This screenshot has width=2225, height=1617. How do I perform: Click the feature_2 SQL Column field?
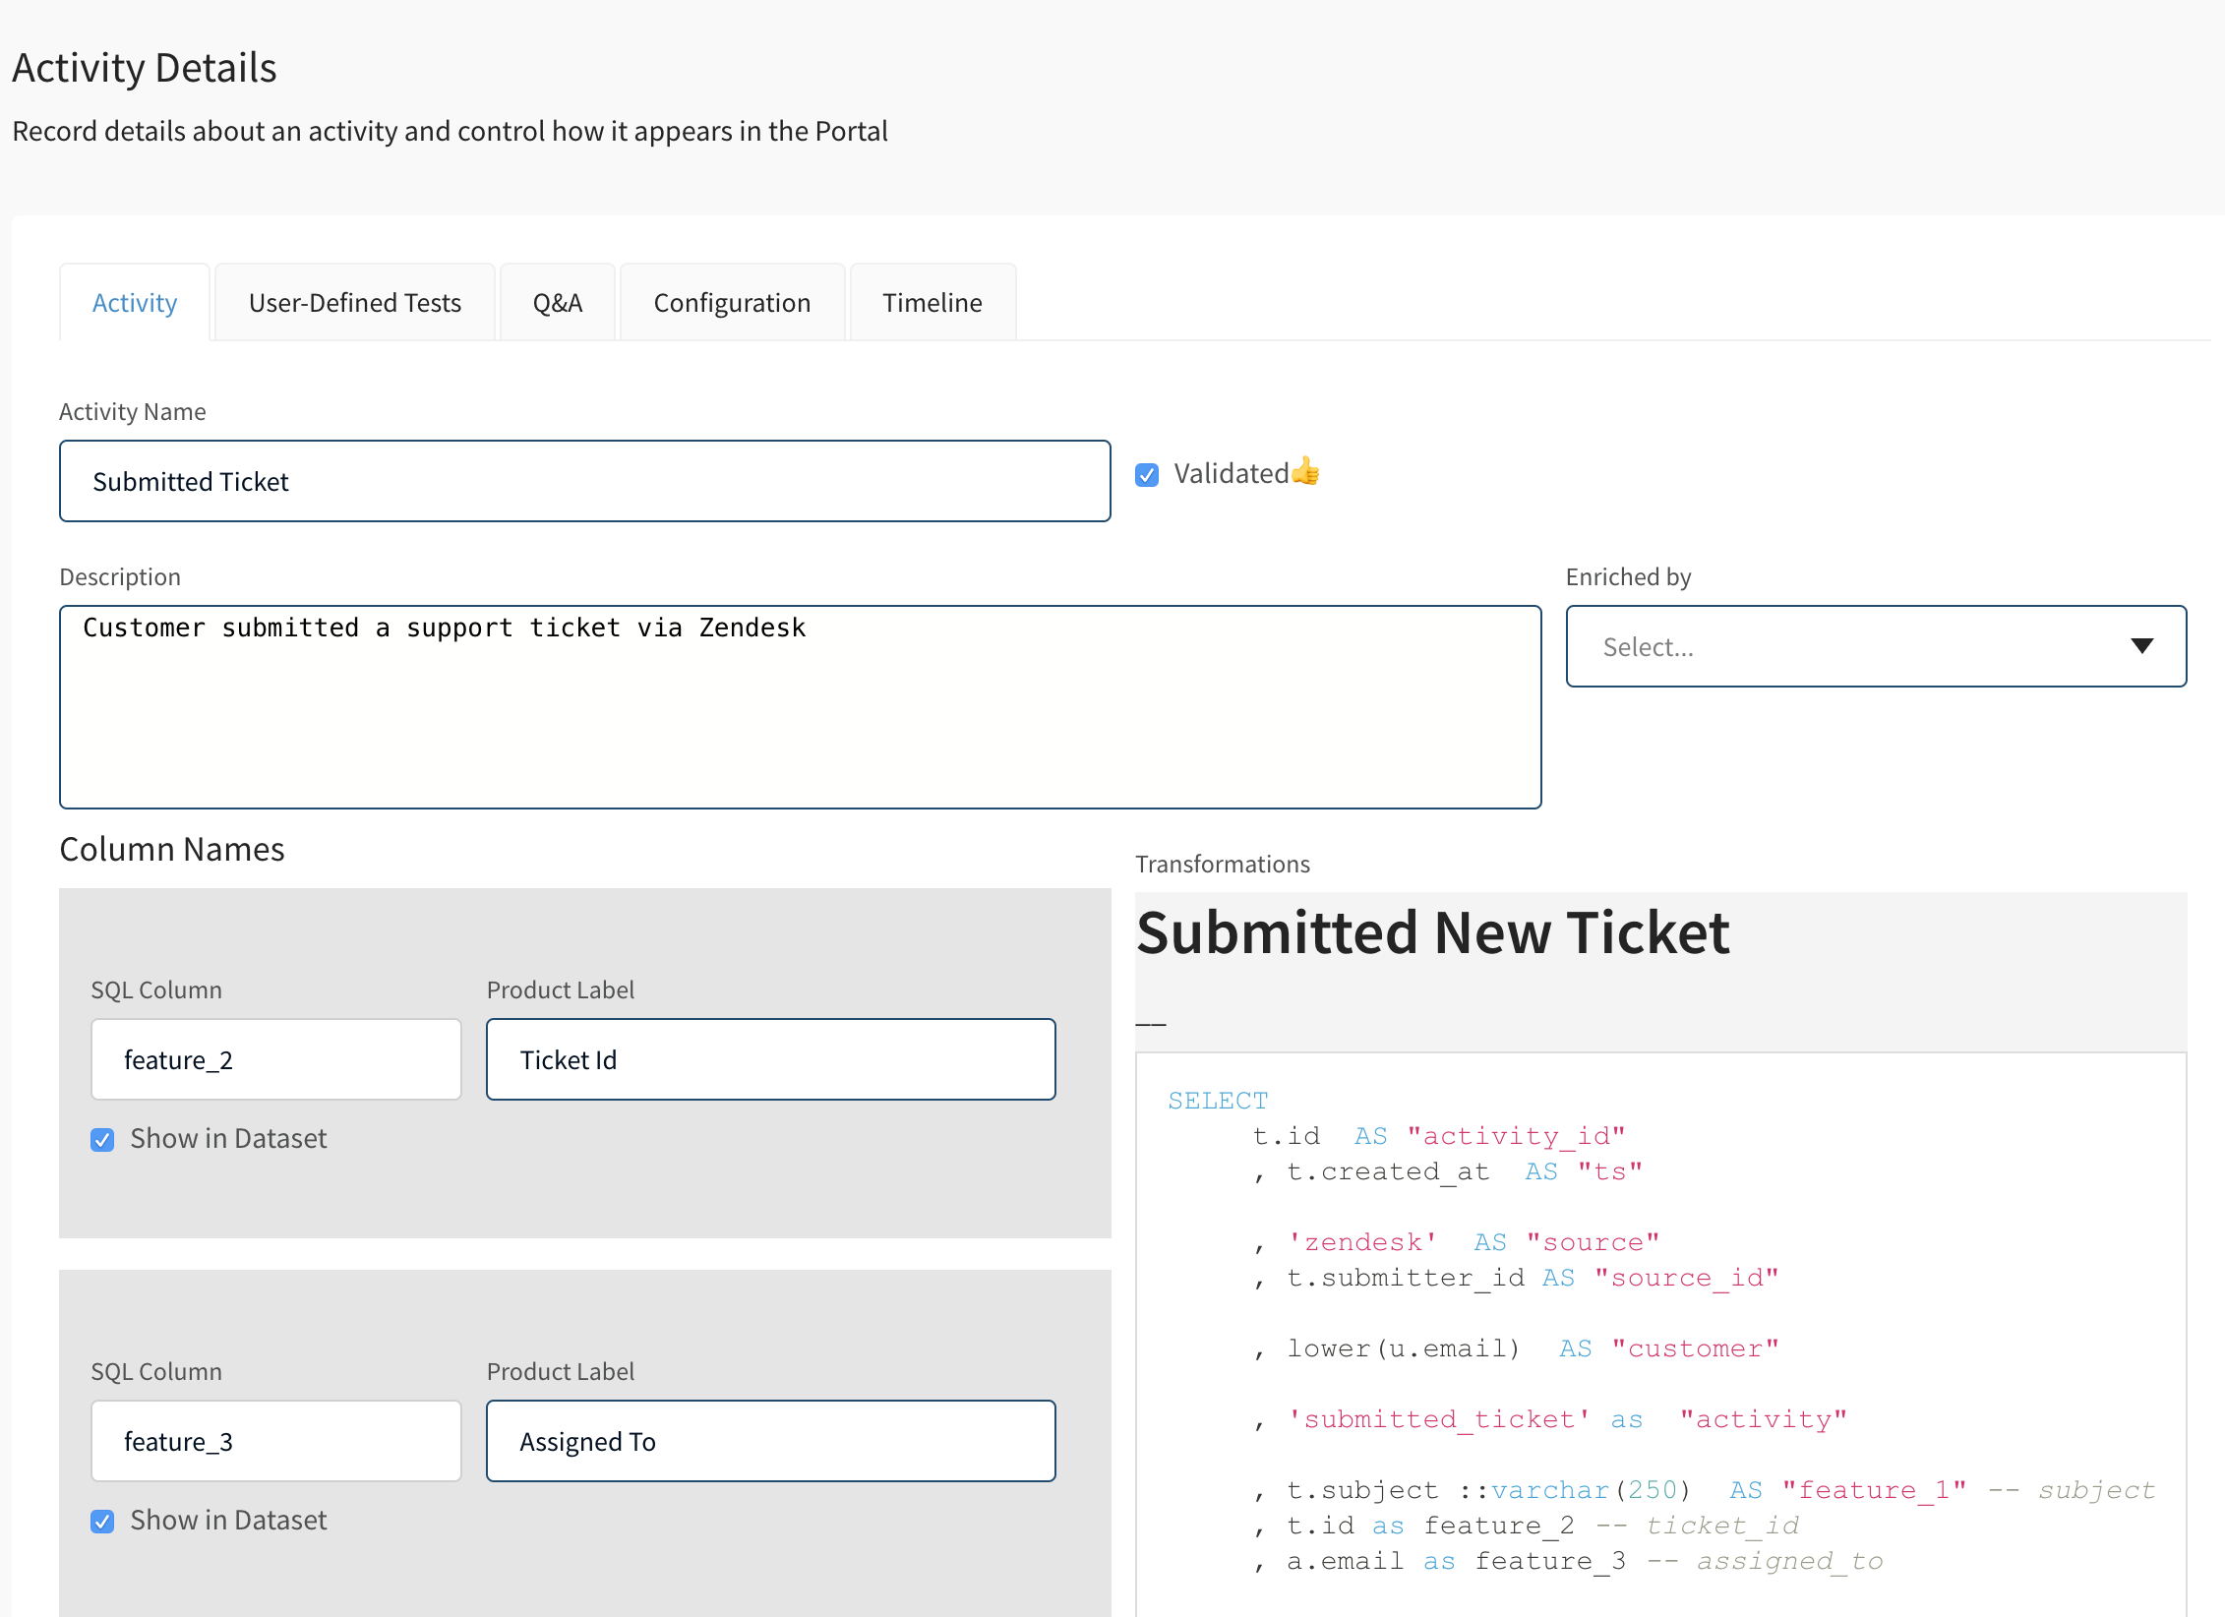point(275,1059)
